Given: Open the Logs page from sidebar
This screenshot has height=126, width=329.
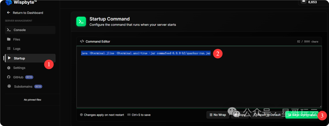Looking at the screenshot, I should coord(17,49).
